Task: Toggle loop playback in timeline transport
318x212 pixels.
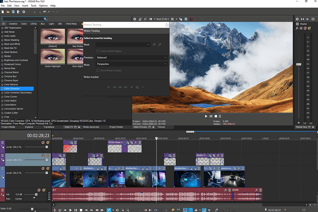Action: click(x=60, y=210)
